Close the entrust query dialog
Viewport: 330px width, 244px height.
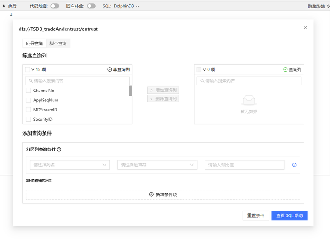point(305,28)
